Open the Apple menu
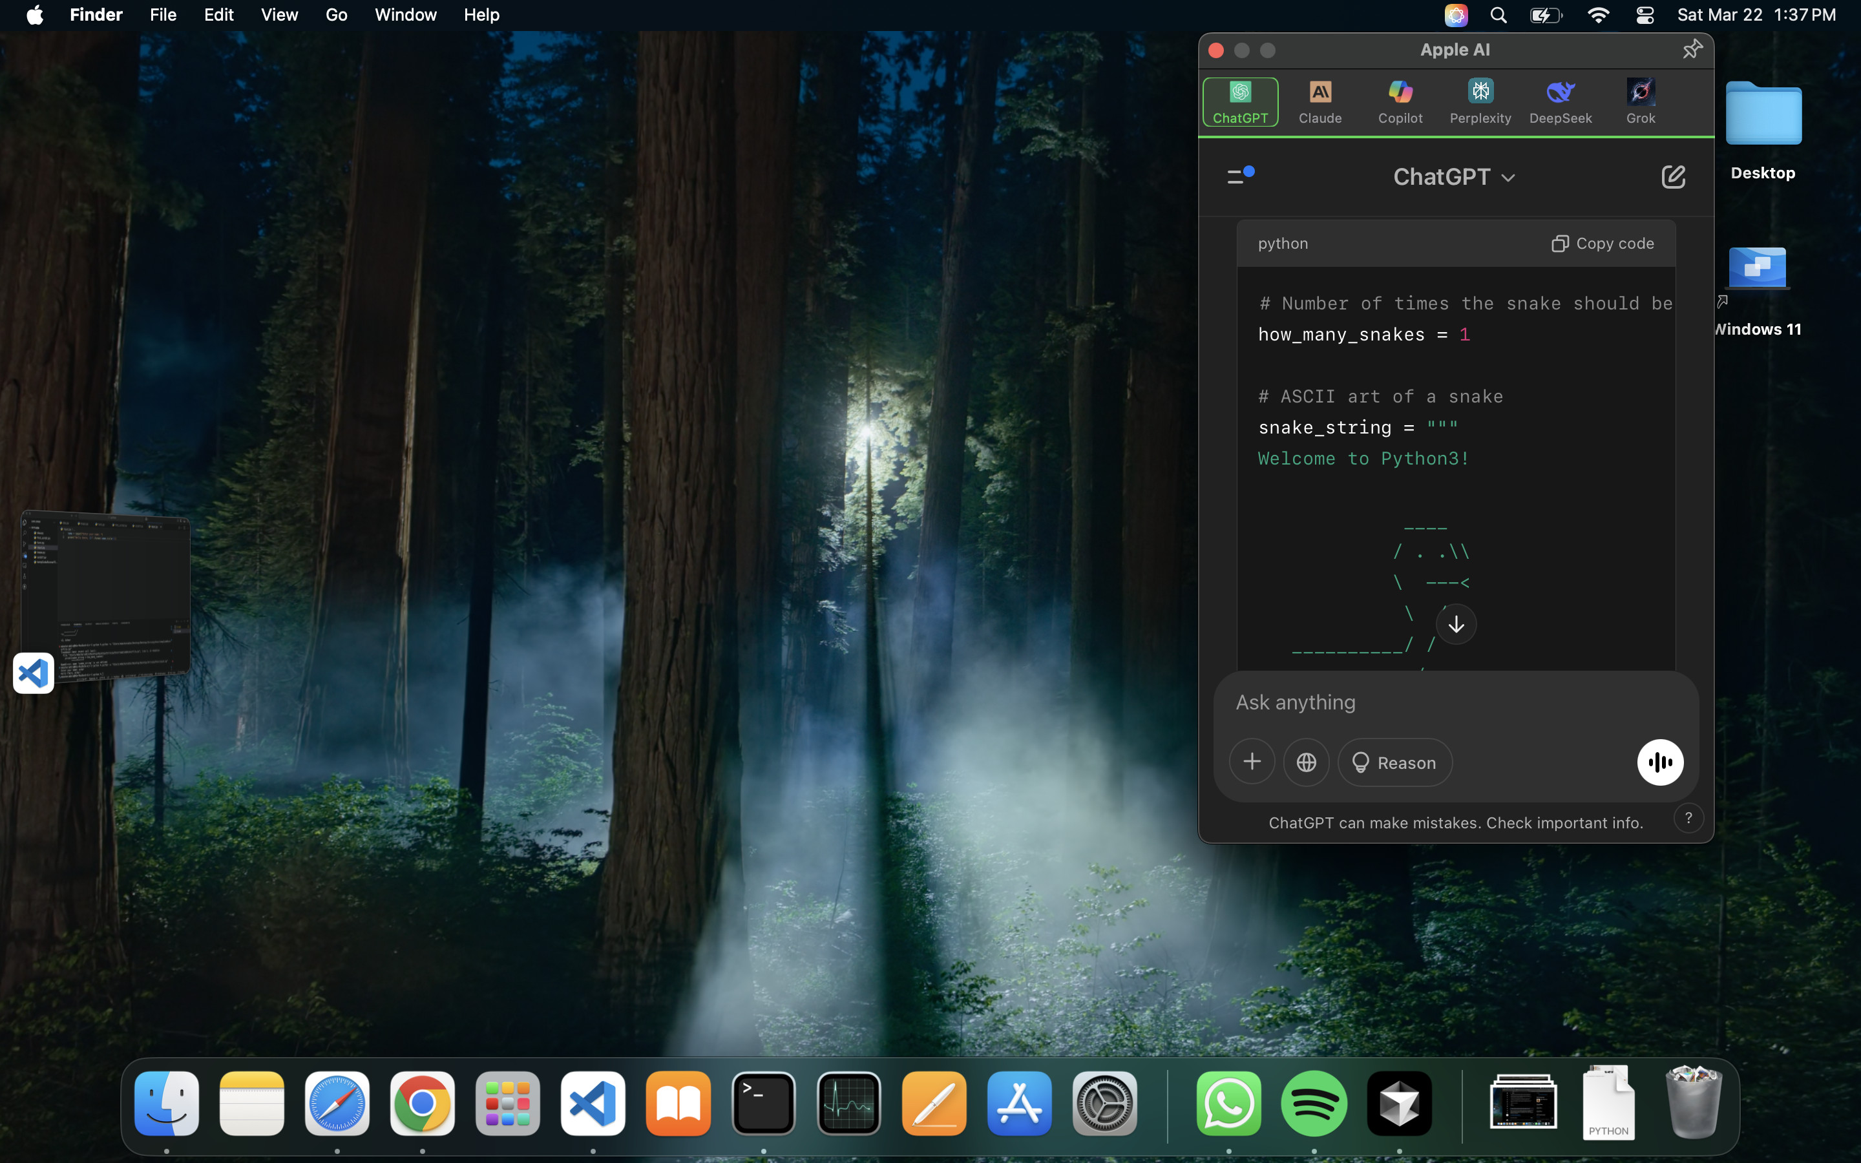The height and width of the screenshot is (1163, 1861). (x=35, y=15)
